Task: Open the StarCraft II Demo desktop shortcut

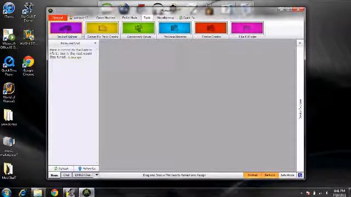Action: tap(28, 12)
